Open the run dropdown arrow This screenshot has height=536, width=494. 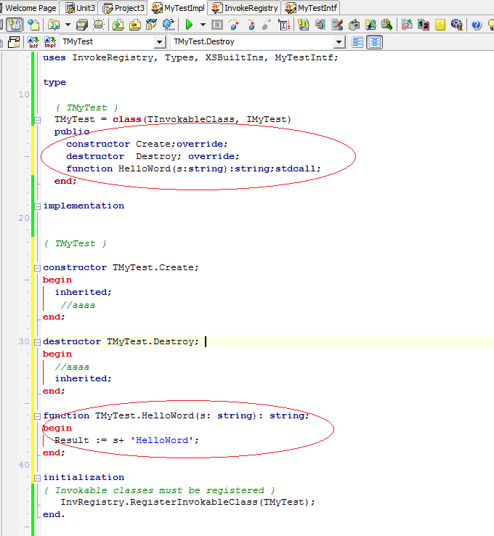pyautogui.click(x=203, y=25)
